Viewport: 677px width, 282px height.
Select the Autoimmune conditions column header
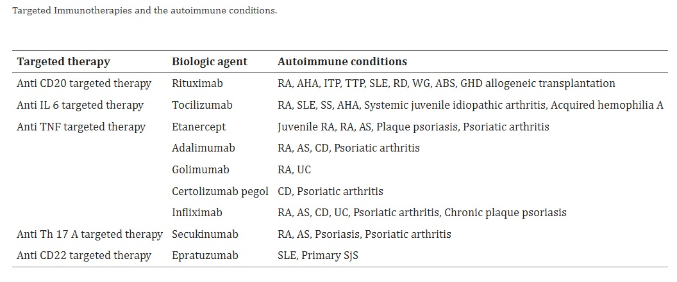coord(342,61)
